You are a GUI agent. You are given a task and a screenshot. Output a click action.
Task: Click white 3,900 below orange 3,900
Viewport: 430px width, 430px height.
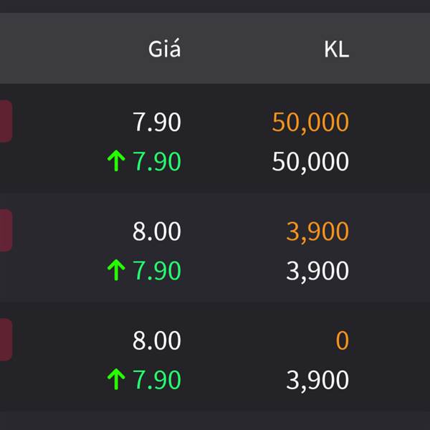[317, 271]
